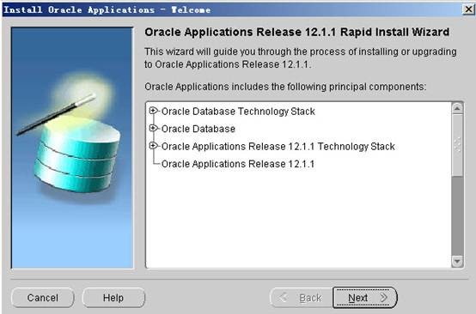Close the Install Oracle Applications window
Screen dimensions: 476x314
pos(469,9)
